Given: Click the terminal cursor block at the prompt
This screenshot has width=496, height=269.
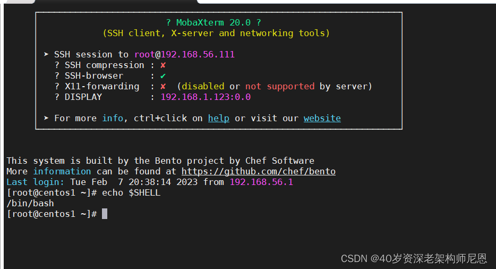Looking at the screenshot, I should [x=105, y=214].
